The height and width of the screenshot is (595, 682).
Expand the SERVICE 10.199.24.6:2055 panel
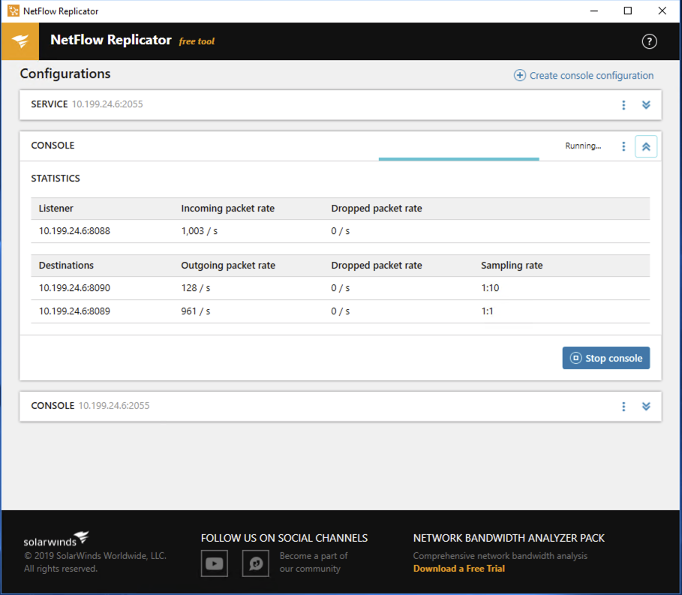tap(646, 105)
